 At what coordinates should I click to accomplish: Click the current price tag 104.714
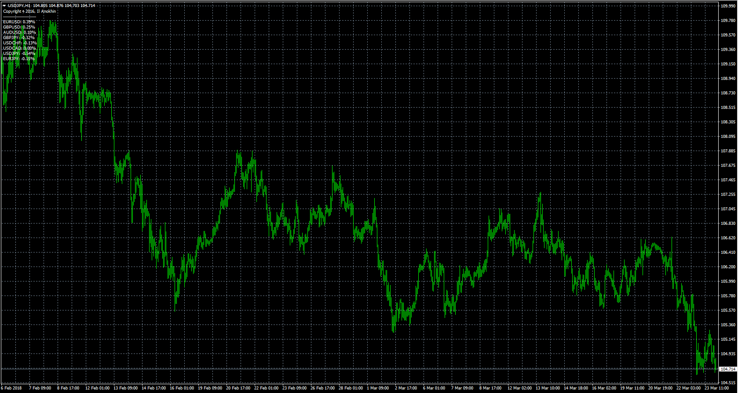(728, 369)
